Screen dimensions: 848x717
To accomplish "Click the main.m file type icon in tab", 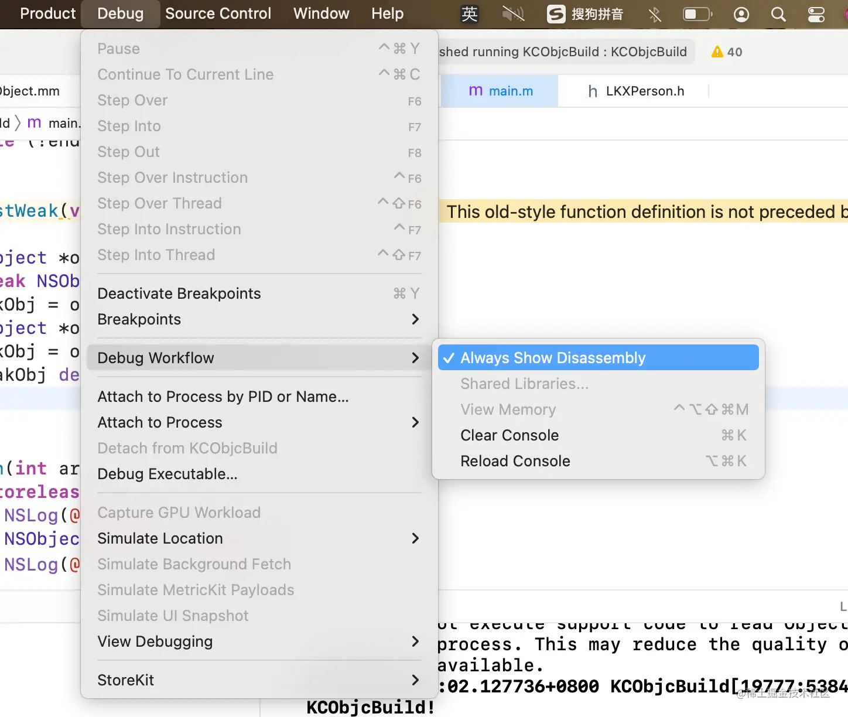I will click(476, 91).
